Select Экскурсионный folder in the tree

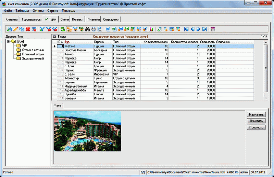coord(33,58)
